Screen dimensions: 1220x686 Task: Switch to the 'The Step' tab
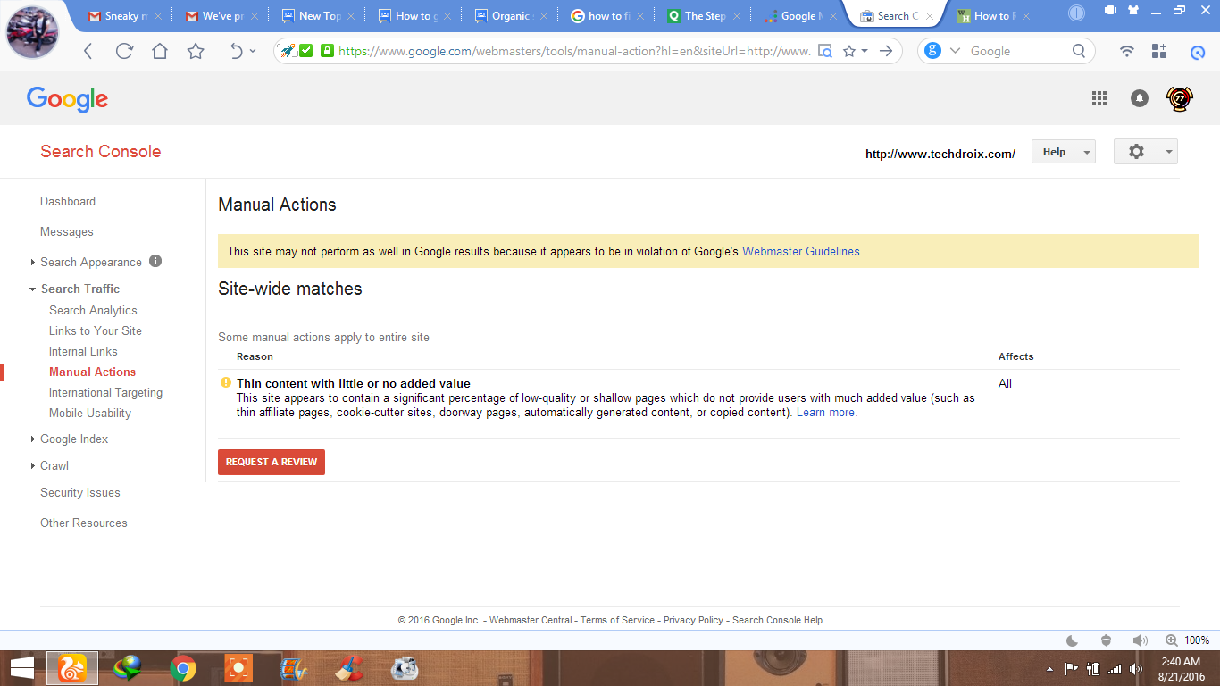(704, 15)
